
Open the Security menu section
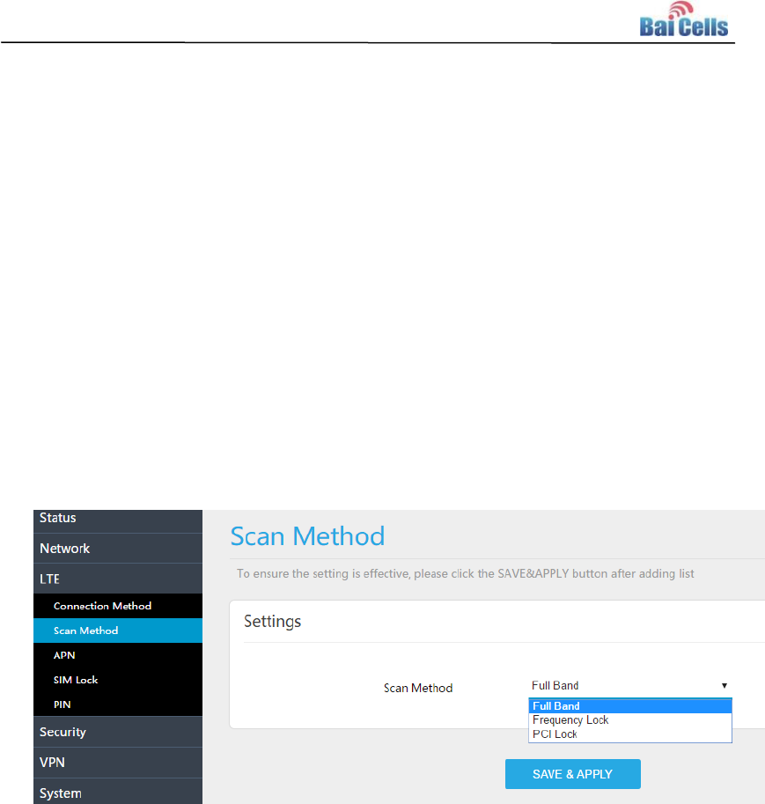tap(118, 732)
